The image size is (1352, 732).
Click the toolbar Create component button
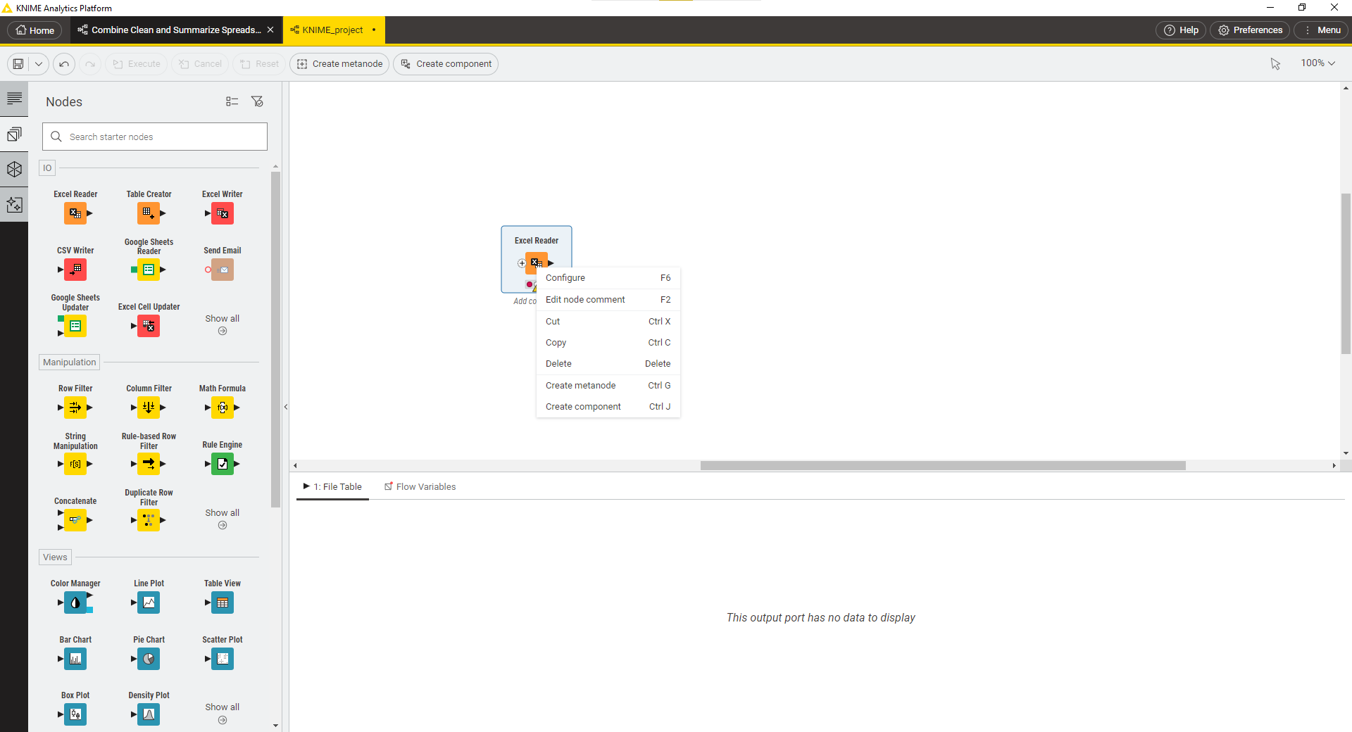(x=446, y=64)
